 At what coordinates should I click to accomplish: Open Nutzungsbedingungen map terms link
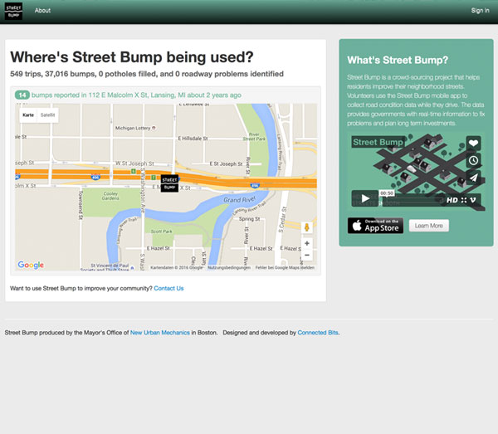(229, 268)
